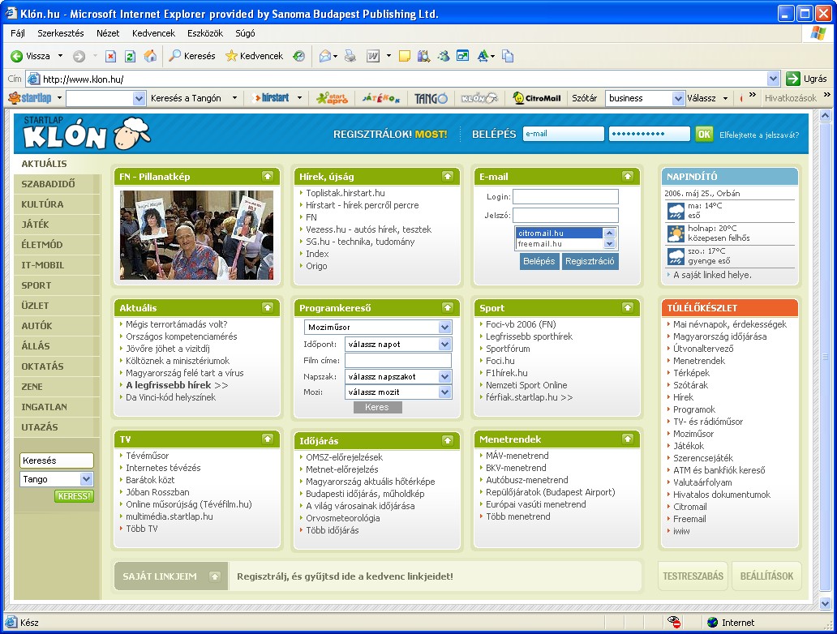Open the Súgó menu
This screenshot has height=634, width=837.
245,33
